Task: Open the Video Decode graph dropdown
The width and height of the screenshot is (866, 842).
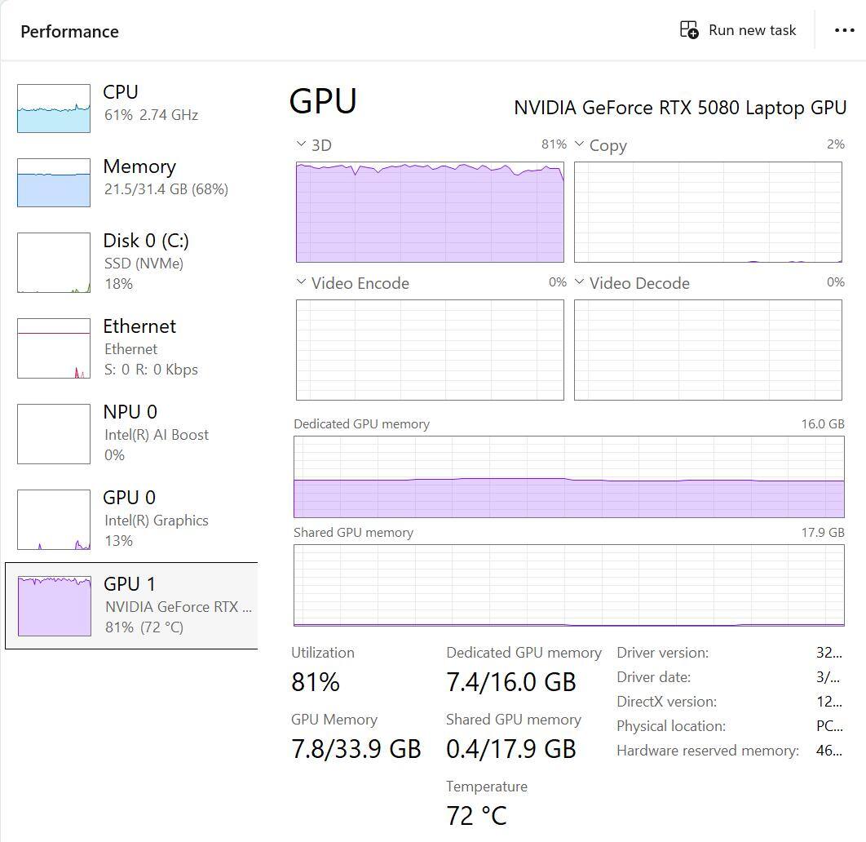Action: 580,282
